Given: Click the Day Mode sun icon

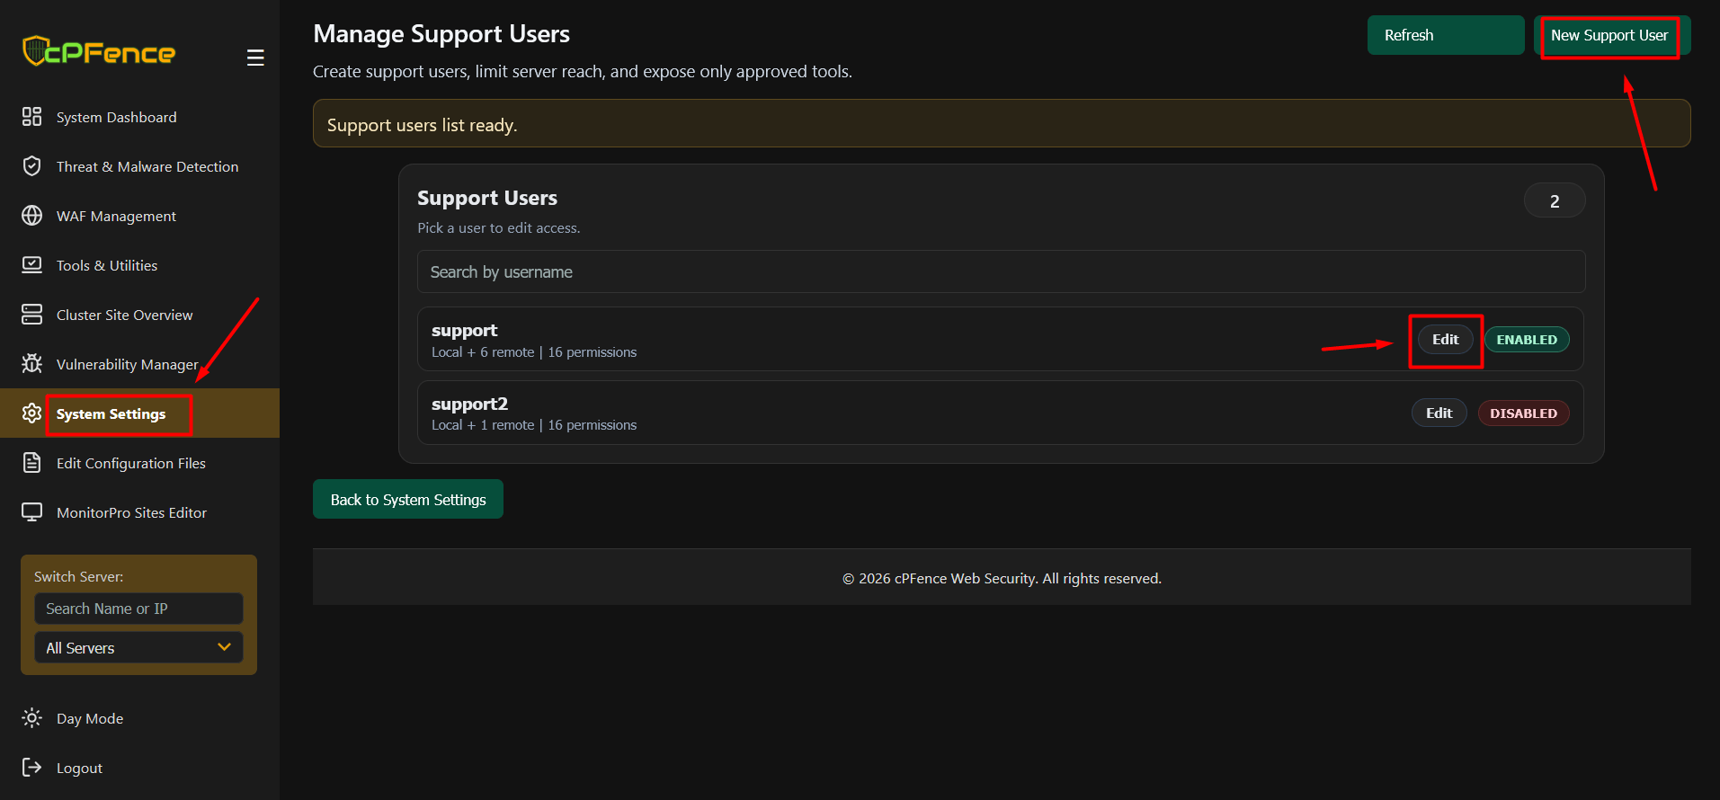Looking at the screenshot, I should pos(32,718).
